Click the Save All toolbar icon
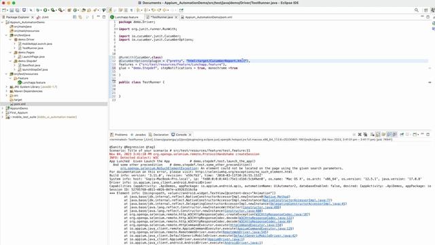Image resolution: width=435 pixels, height=245 pixels. click(x=18, y=10)
